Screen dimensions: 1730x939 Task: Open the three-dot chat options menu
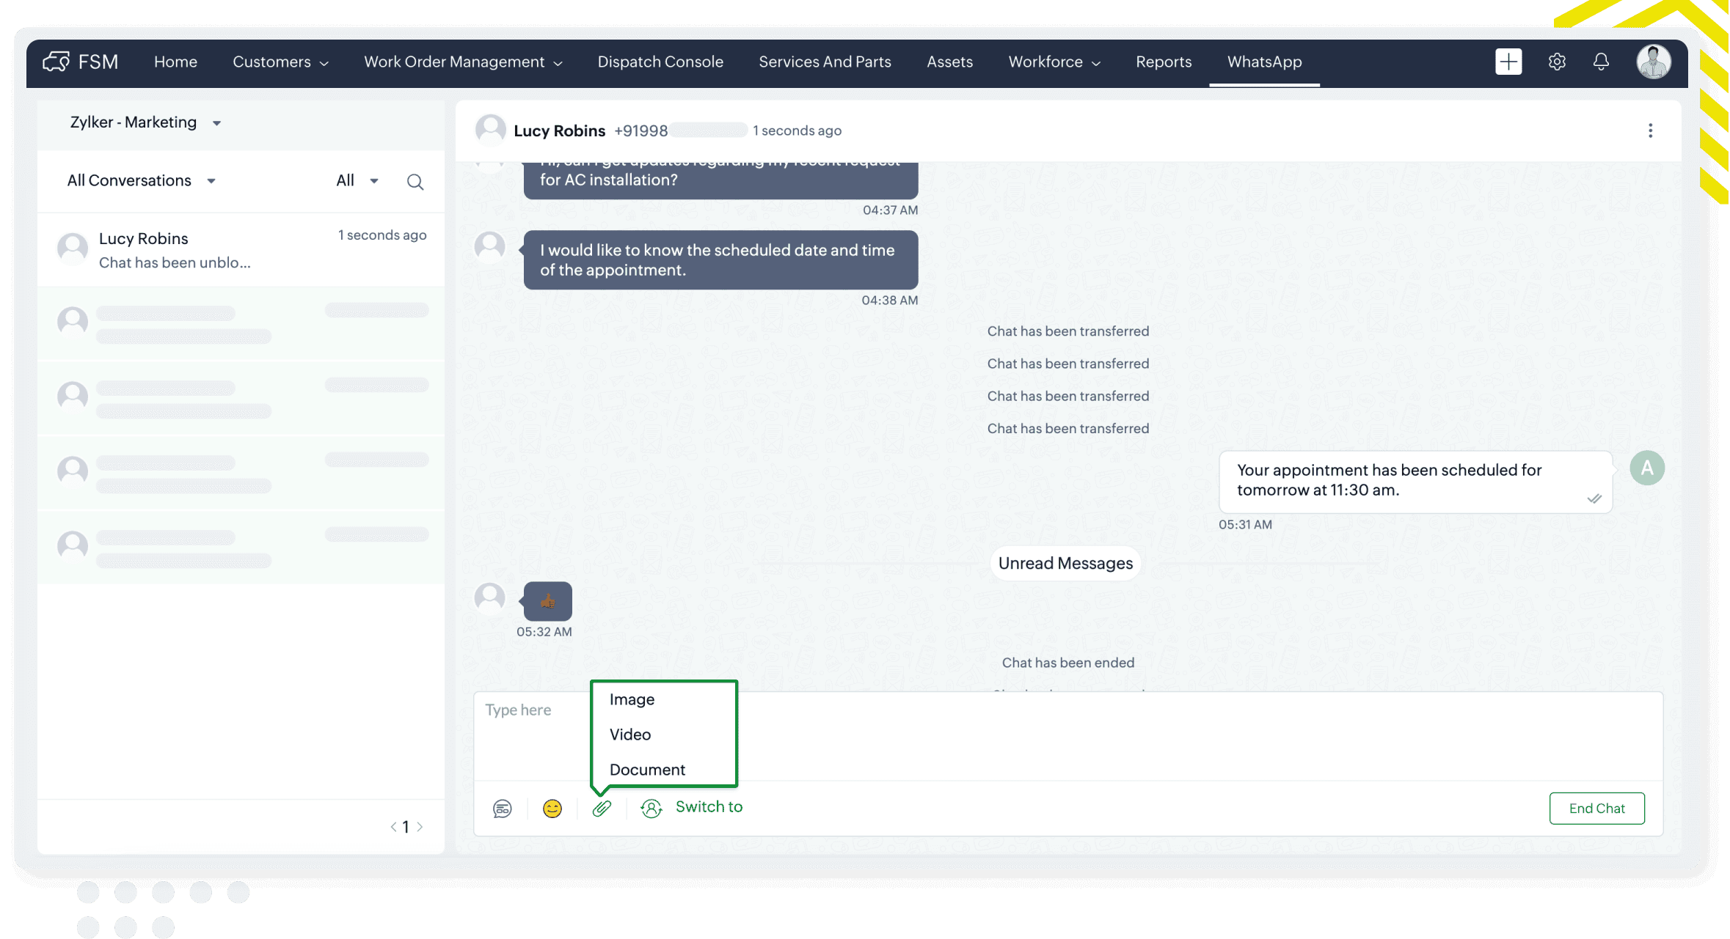(x=1650, y=130)
